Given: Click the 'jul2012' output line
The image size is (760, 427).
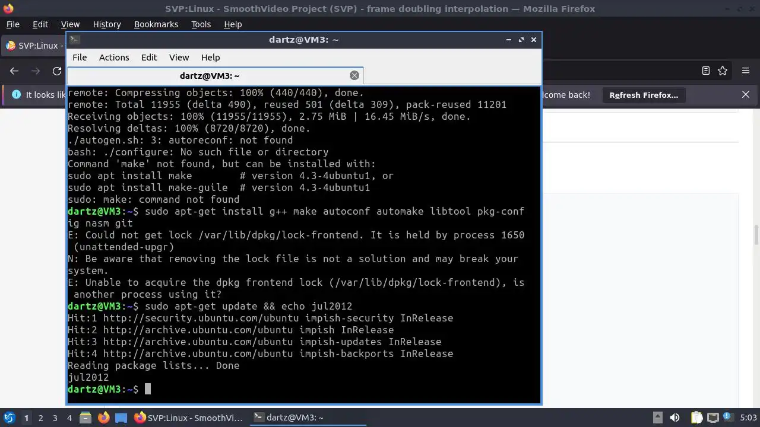Looking at the screenshot, I should 88,377.
